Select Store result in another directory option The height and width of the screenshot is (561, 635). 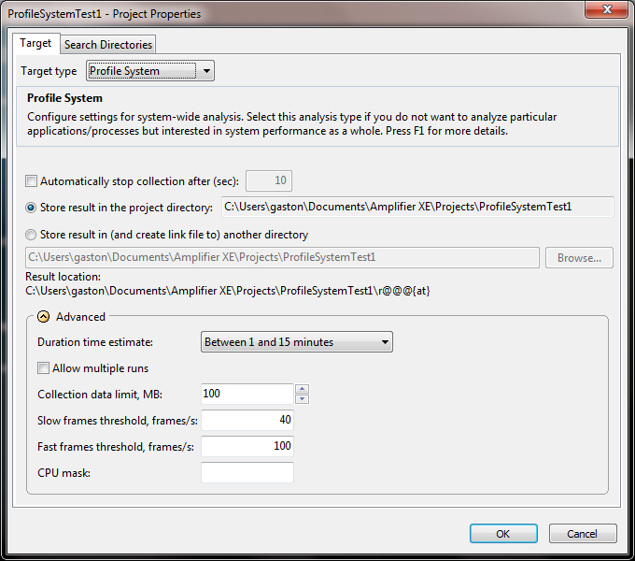(x=31, y=235)
